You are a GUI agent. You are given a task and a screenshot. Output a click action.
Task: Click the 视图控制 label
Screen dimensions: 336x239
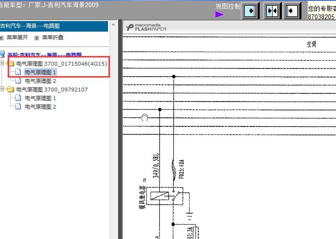228,6
